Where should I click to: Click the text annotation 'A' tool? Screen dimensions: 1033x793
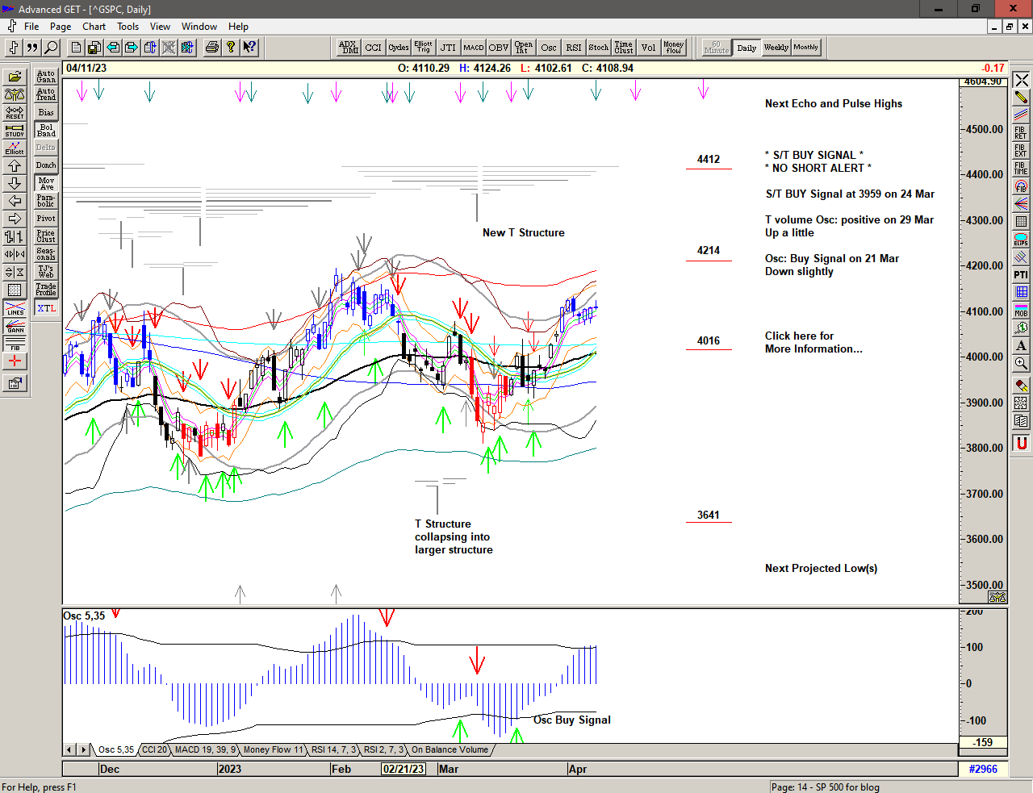coord(1021,346)
